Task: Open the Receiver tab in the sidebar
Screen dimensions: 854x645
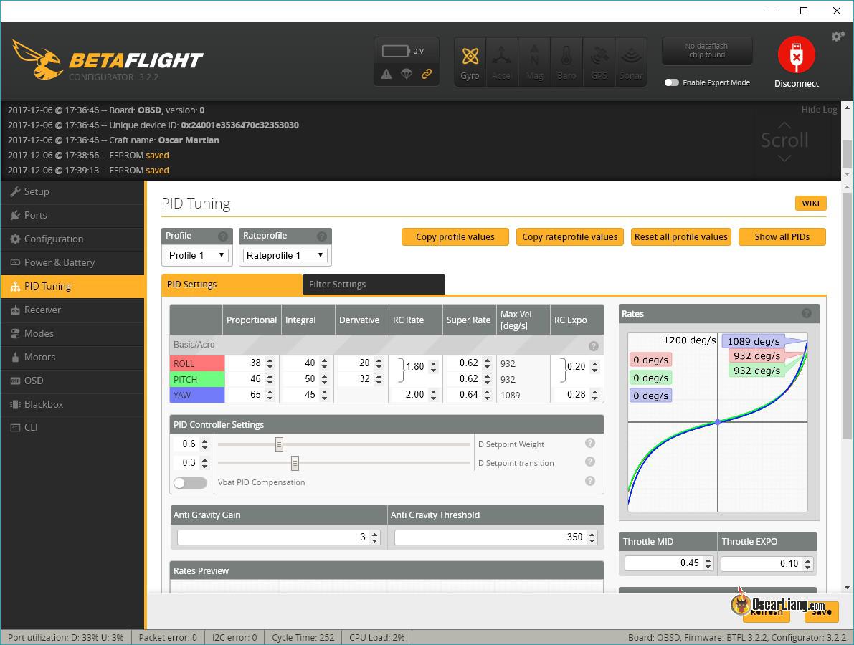Action: (x=43, y=310)
